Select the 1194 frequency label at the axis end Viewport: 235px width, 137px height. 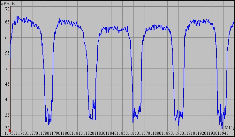(x=221, y=134)
